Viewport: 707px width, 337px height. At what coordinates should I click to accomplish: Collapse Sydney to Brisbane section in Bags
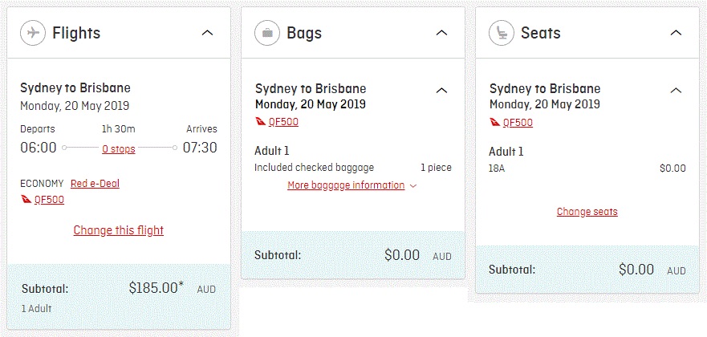pos(442,90)
